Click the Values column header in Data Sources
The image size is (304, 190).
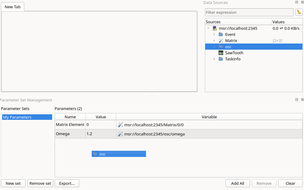pyautogui.click(x=287, y=22)
